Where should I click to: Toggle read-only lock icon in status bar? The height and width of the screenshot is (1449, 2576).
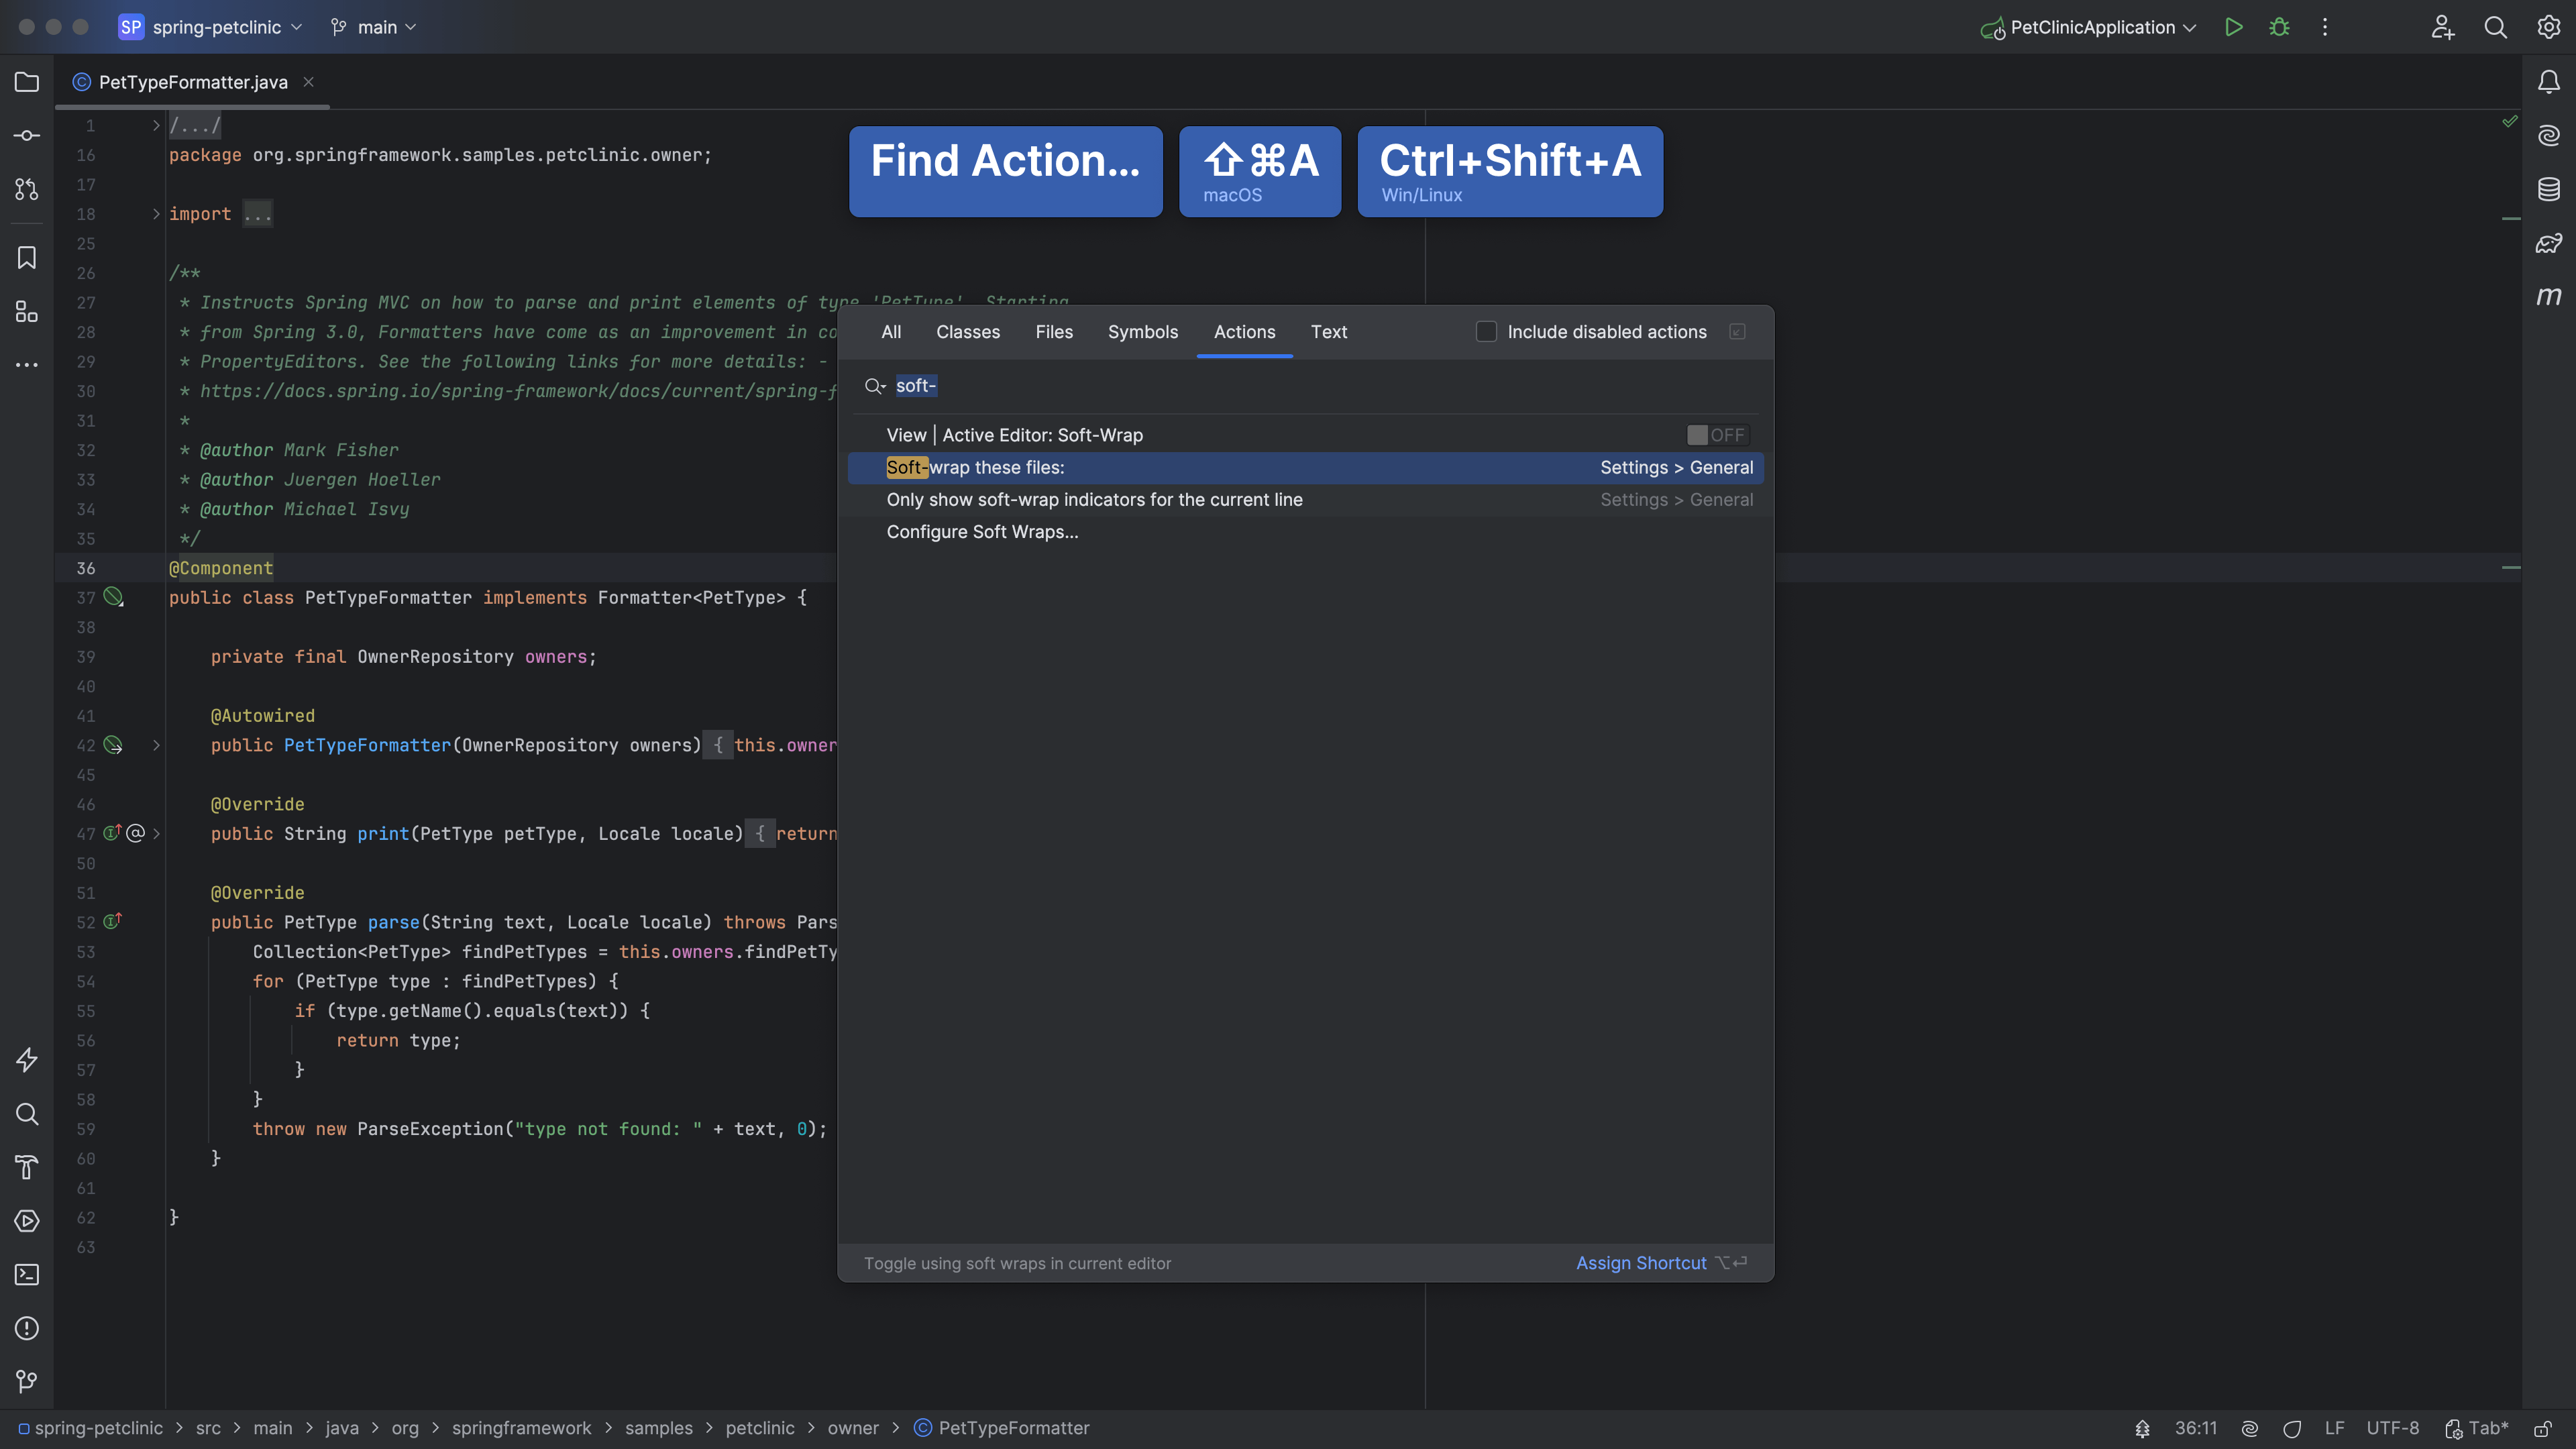pos(2542,1428)
